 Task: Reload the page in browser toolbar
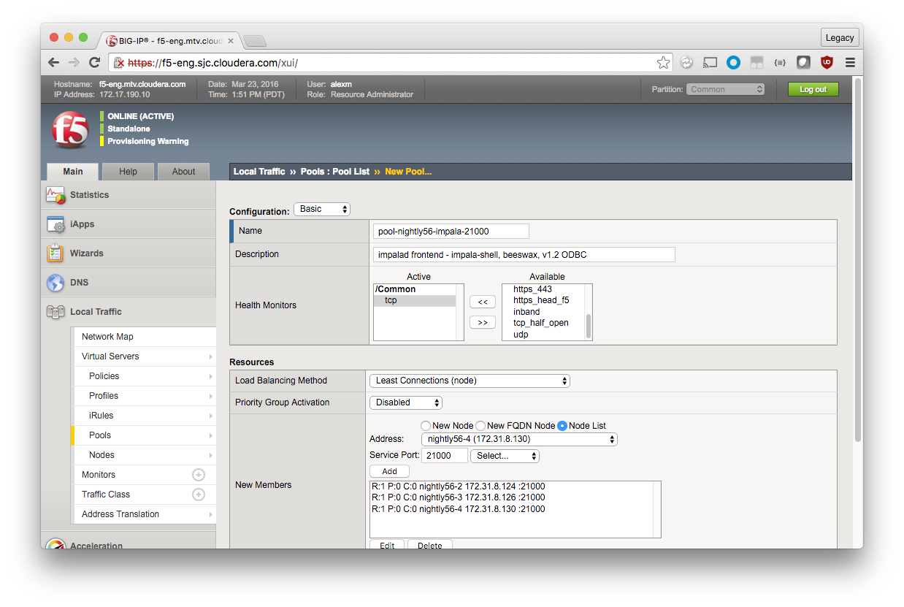point(95,63)
